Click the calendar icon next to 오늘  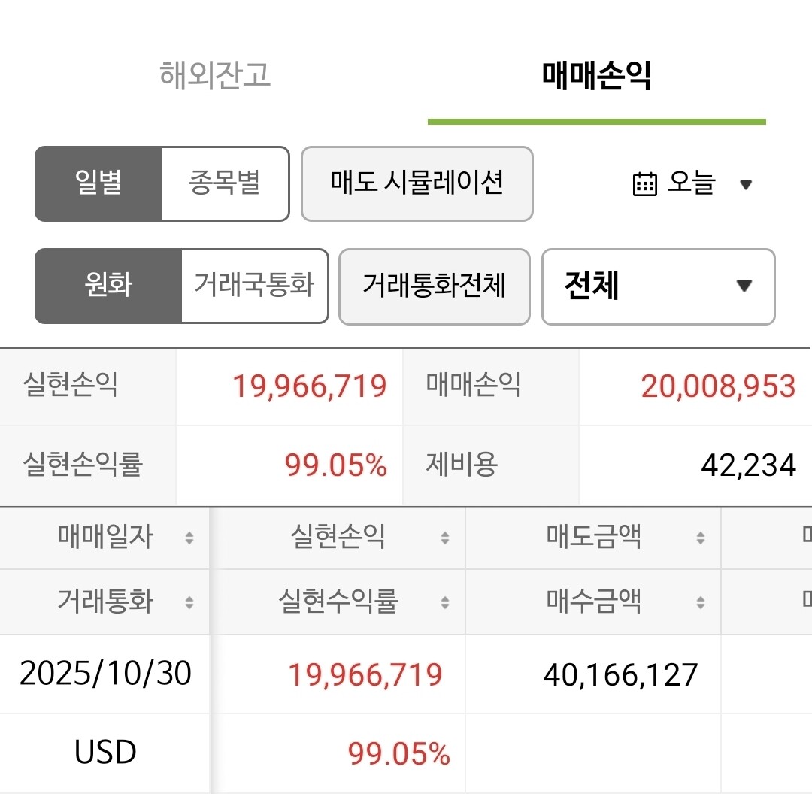pyautogui.click(x=644, y=184)
